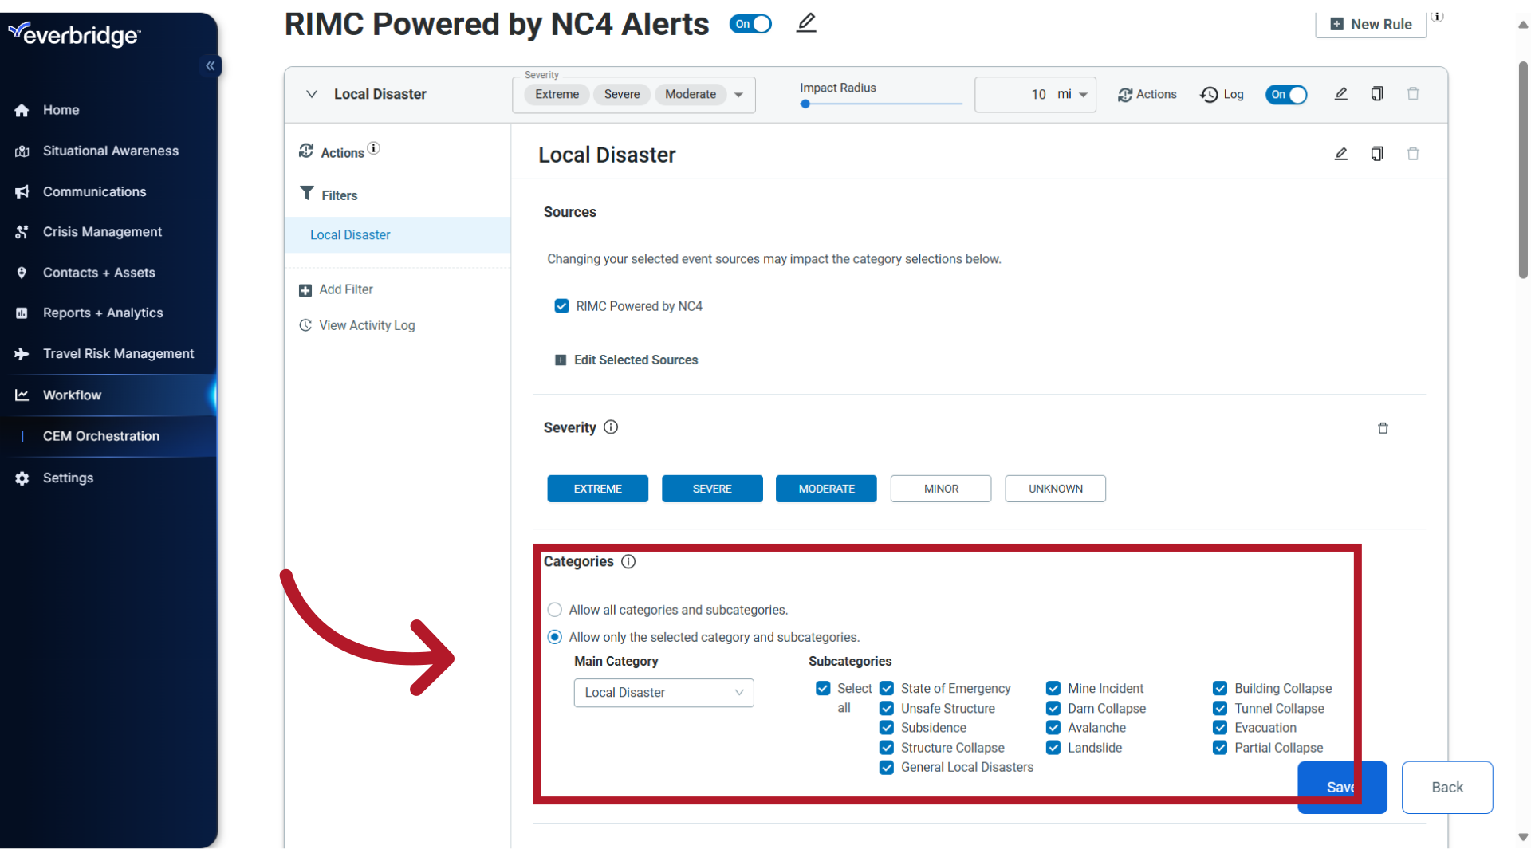Collapse the Local Disaster rule chevron

coord(312,94)
